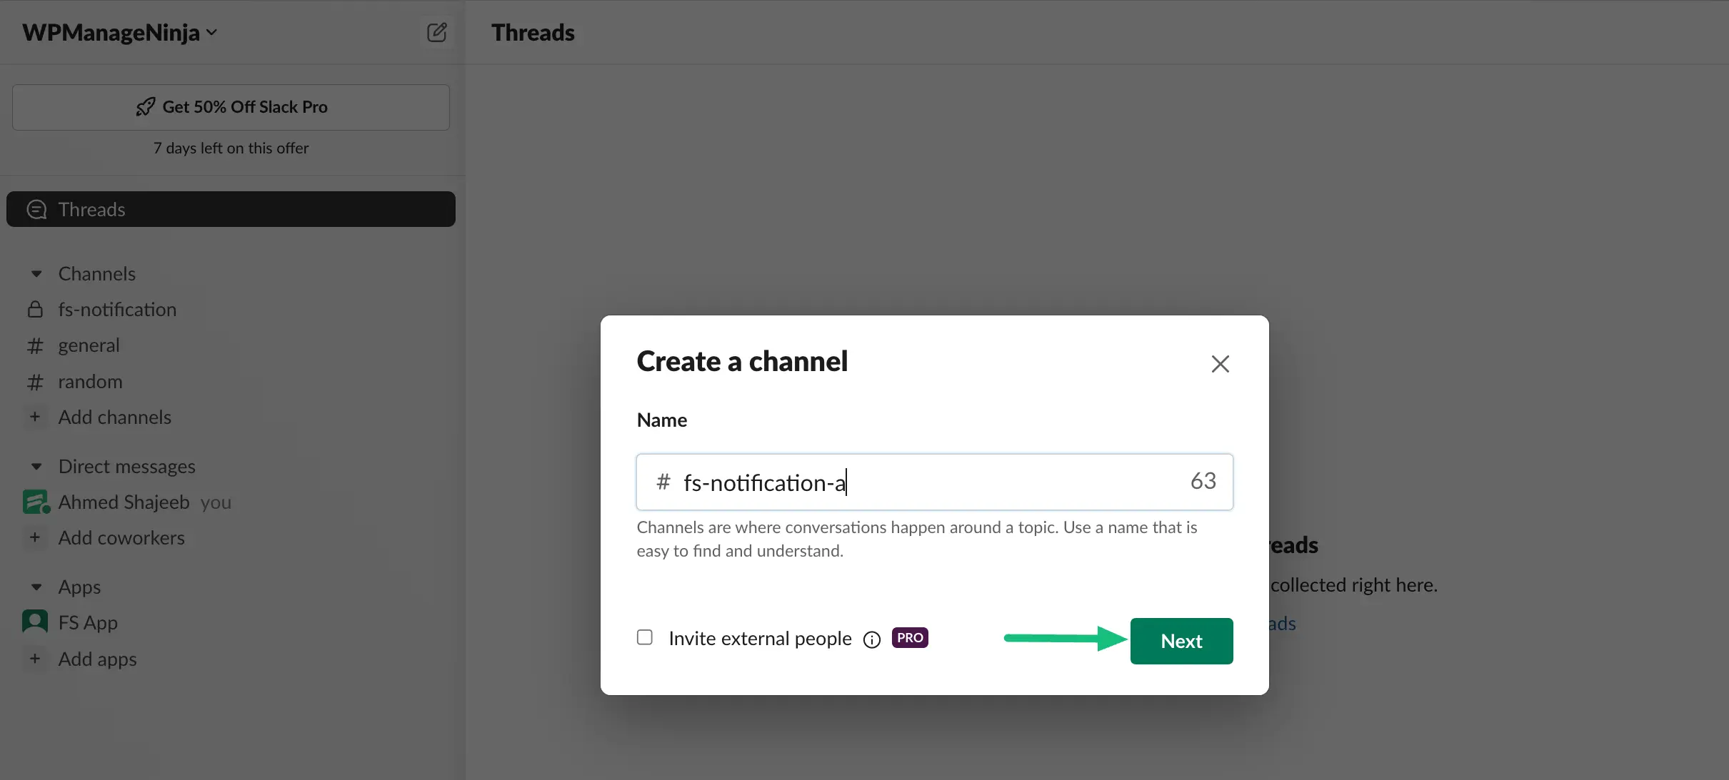Click the hash icon next to random

click(35, 380)
